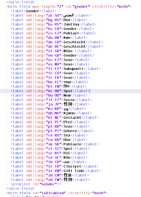Screen dimensions: 141x197
Task: Click the closing hris-field tag after picklist
Action: [20, 189]
